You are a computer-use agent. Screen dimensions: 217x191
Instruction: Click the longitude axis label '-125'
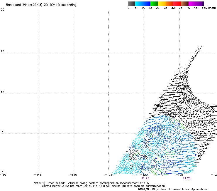tap(179, 175)
